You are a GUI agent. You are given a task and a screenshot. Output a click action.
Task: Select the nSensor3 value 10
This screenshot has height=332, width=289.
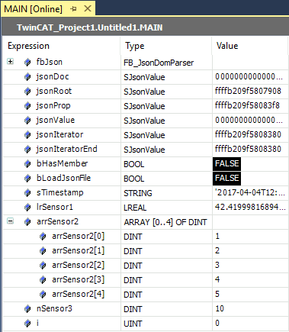[220, 308]
